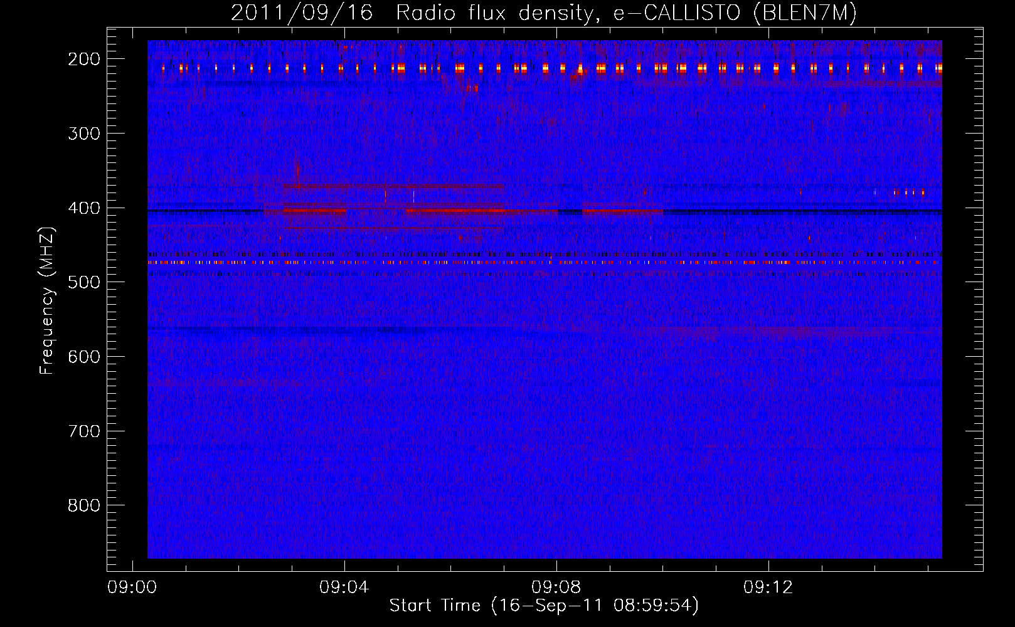Click the 09:04 time tick label

344,587
